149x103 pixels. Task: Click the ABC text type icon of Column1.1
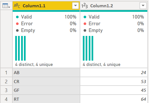tap(17, 6)
